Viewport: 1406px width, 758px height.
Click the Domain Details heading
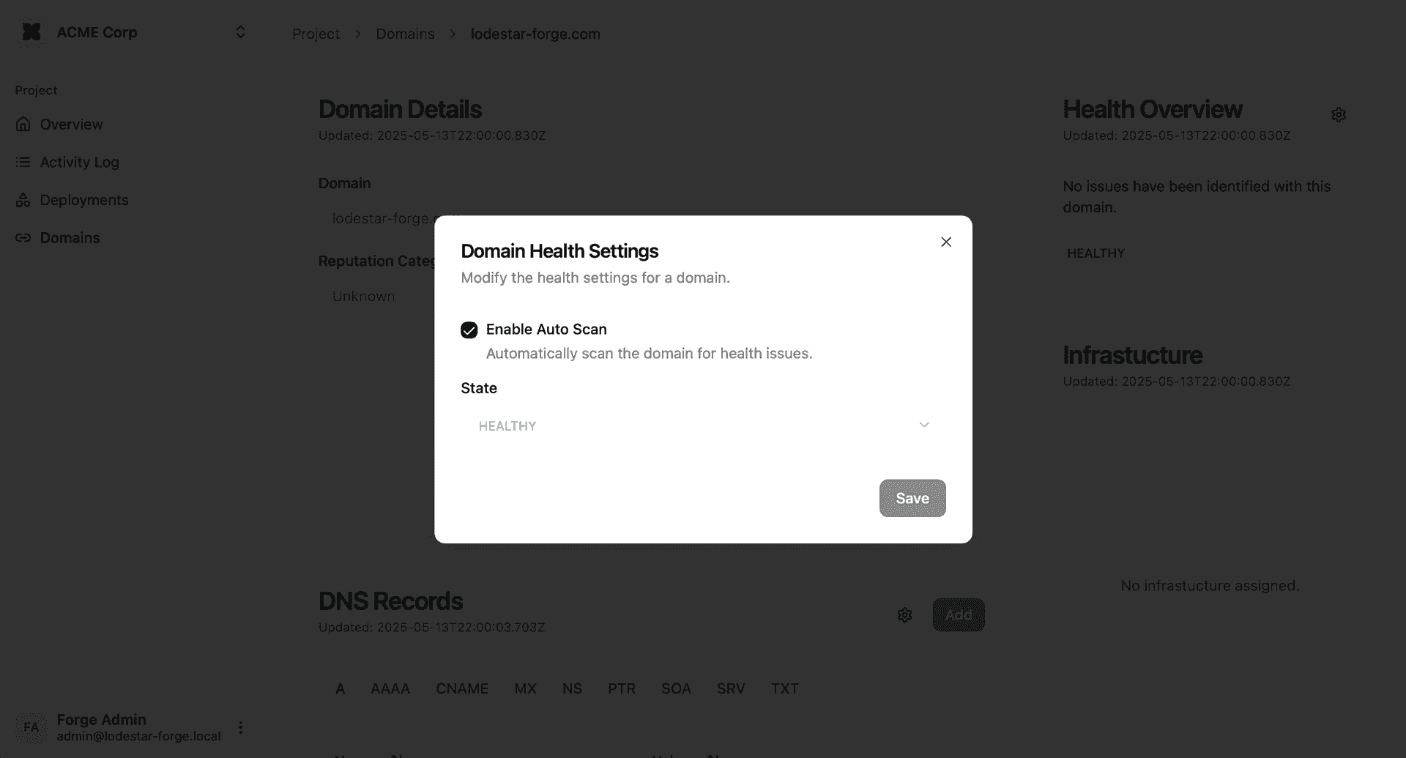(x=400, y=109)
